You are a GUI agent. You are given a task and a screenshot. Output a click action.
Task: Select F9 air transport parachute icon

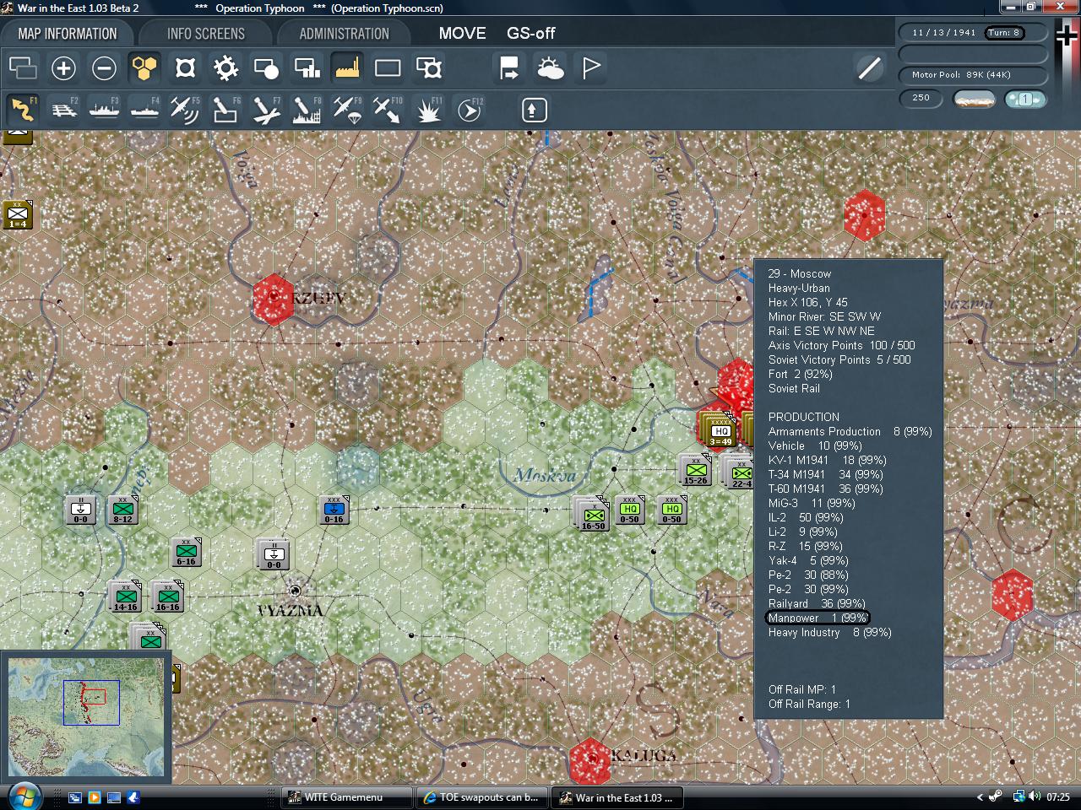(x=347, y=110)
